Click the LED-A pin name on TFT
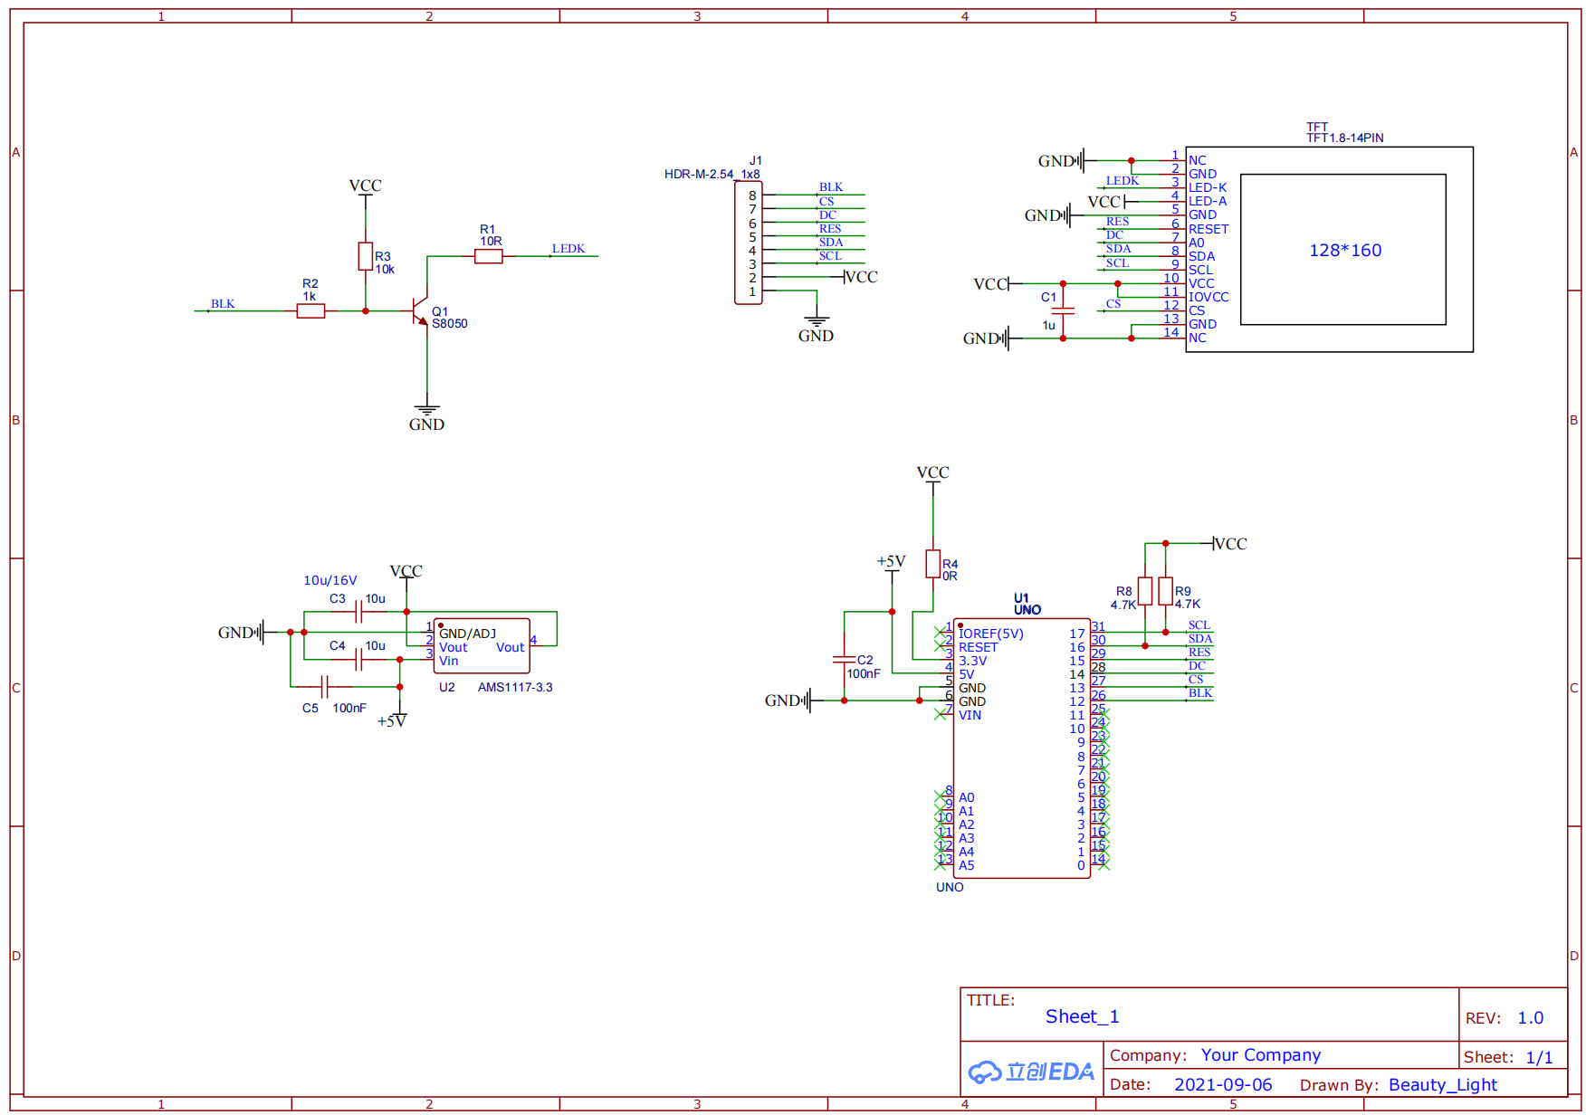Image resolution: width=1586 pixels, height=1115 pixels. point(1208,201)
